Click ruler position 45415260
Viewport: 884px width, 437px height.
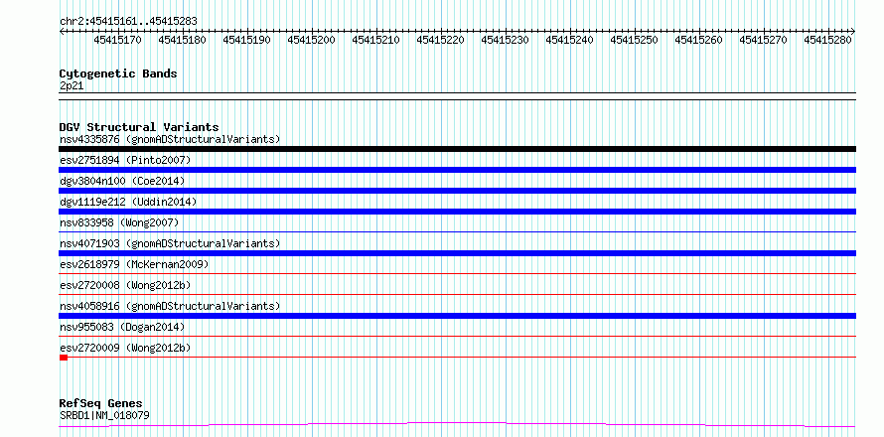(x=698, y=40)
